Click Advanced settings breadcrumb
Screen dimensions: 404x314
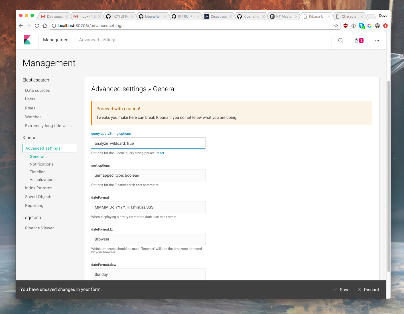[98, 40]
